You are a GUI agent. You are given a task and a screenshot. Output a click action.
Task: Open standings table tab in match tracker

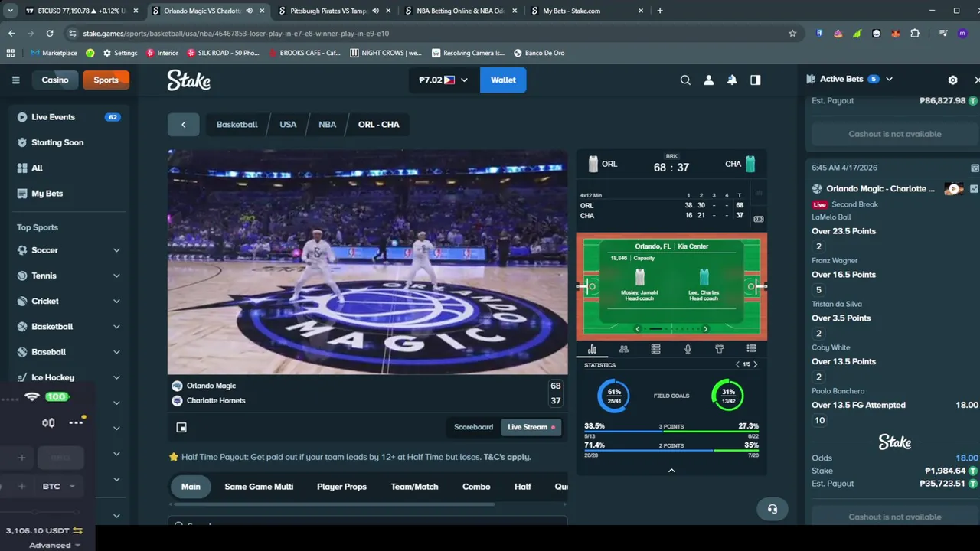click(x=655, y=349)
